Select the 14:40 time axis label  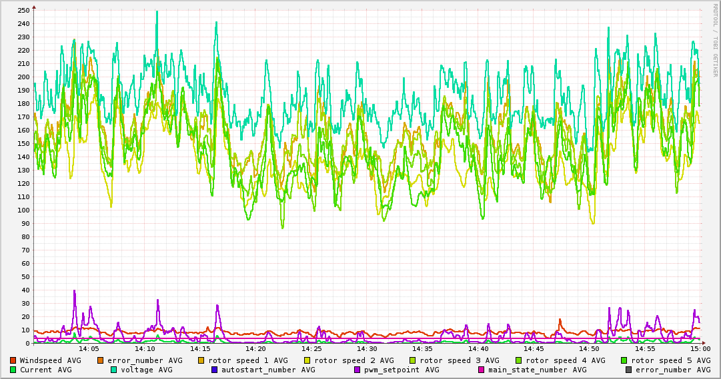pyautogui.click(x=478, y=349)
